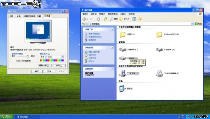Open Control Panel (控制台) link under Other Places

tap(91, 61)
